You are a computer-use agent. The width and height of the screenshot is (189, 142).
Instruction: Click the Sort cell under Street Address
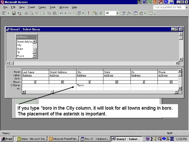tap(62, 79)
